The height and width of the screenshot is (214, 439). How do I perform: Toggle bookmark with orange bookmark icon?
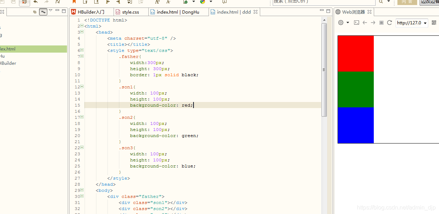coord(75,2)
